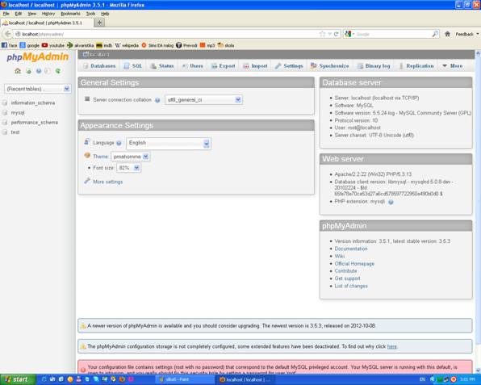Switch to the Import tab

tap(255, 66)
